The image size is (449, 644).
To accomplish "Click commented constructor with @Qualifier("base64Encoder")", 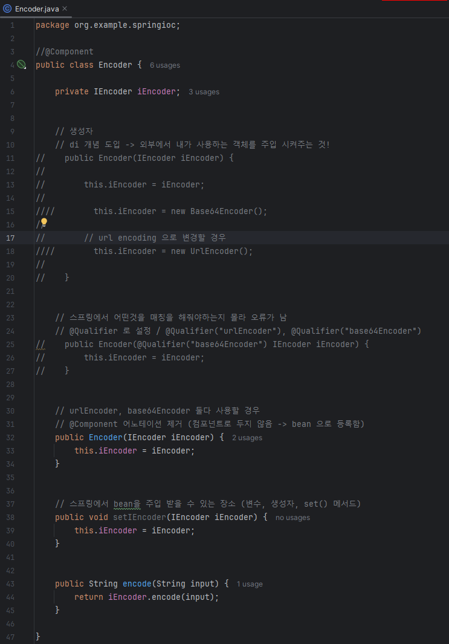I will click(217, 344).
